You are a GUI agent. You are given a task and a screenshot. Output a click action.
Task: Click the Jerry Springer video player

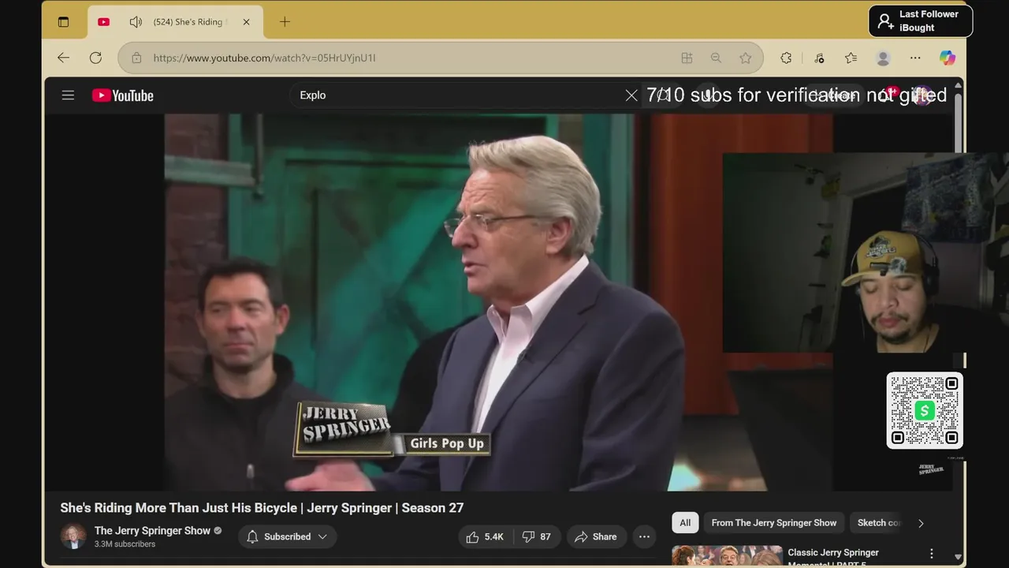coord(498,302)
